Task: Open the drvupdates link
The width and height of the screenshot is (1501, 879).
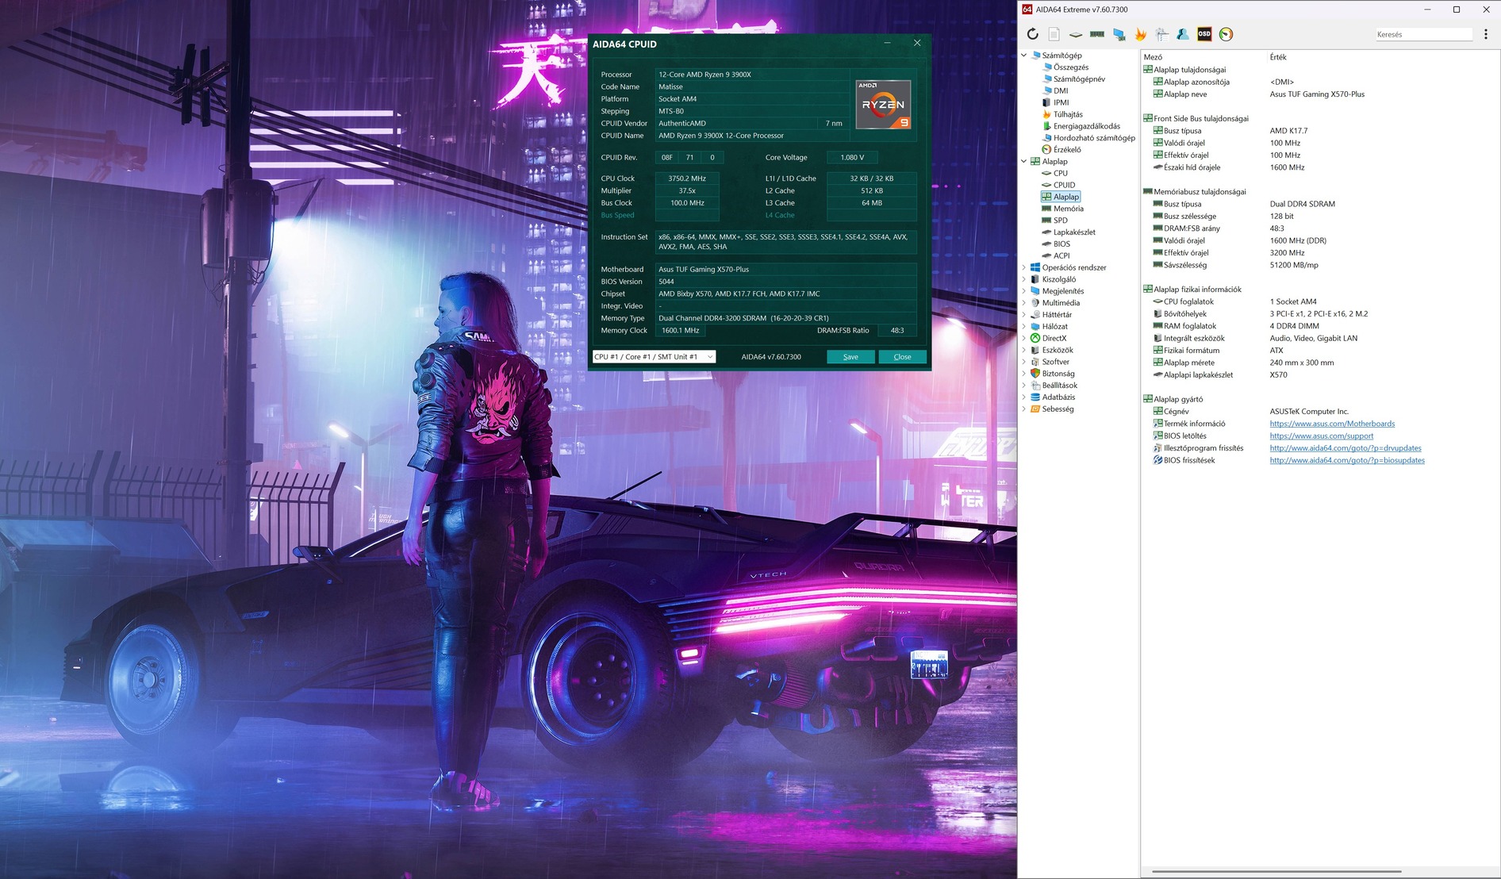Action: (1346, 448)
